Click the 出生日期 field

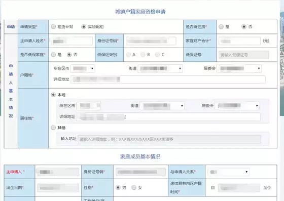pos(58,188)
